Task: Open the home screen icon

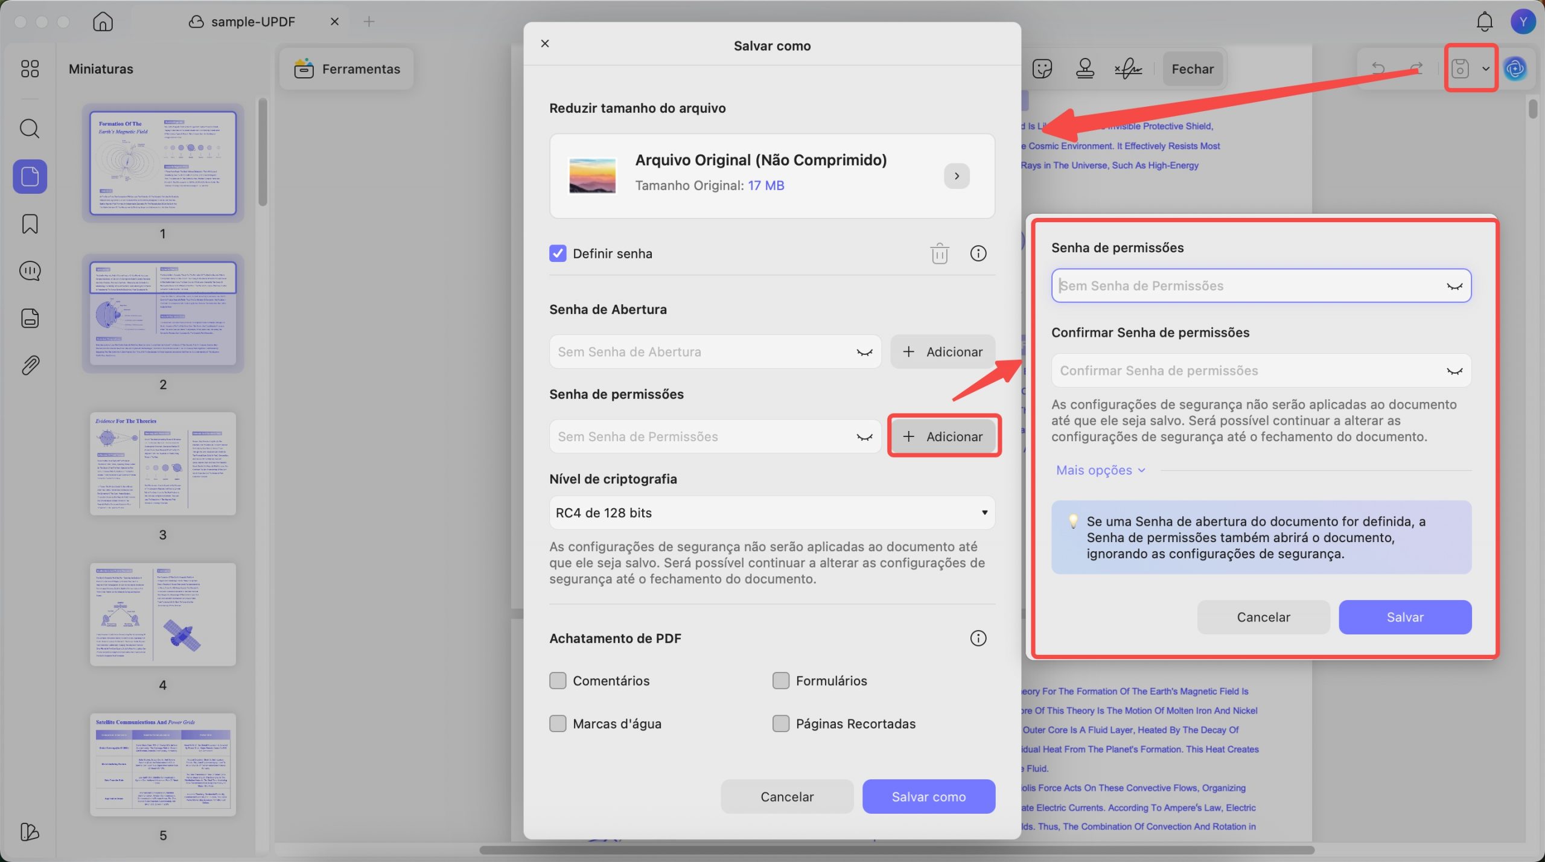Action: tap(103, 22)
